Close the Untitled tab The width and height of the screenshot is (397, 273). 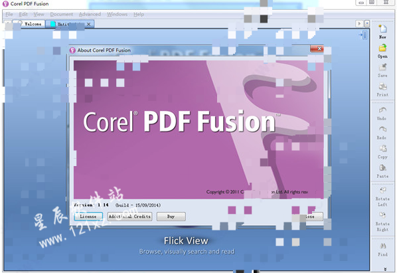pyautogui.click(x=88, y=25)
